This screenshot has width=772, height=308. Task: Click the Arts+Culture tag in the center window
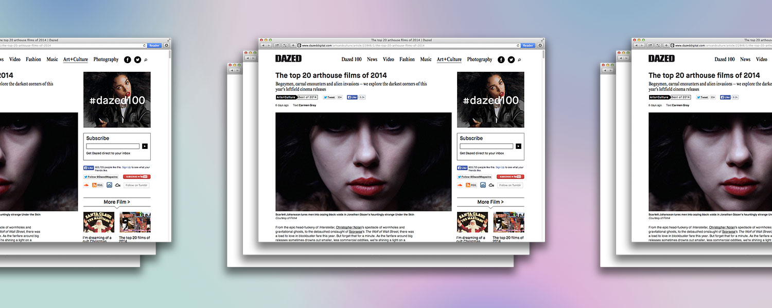(286, 97)
